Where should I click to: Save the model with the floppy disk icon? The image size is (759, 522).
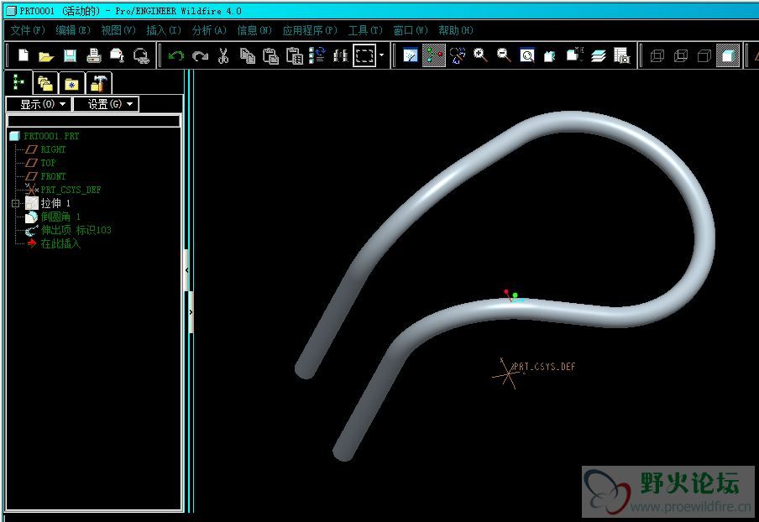(x=71, y=55)
